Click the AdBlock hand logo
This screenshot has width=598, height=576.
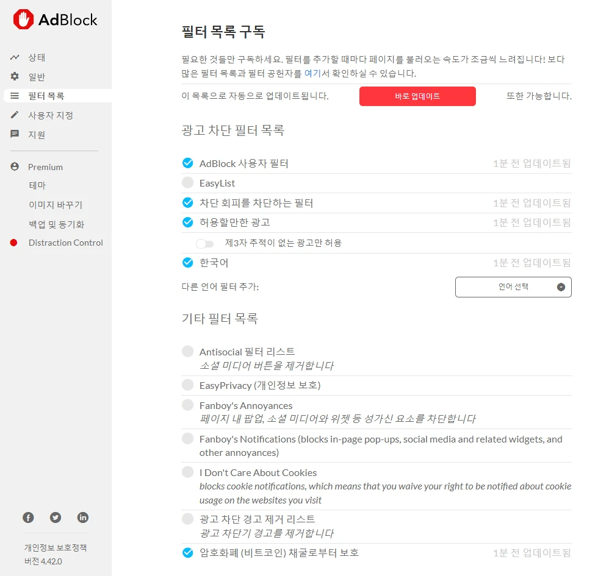[23, 19]
